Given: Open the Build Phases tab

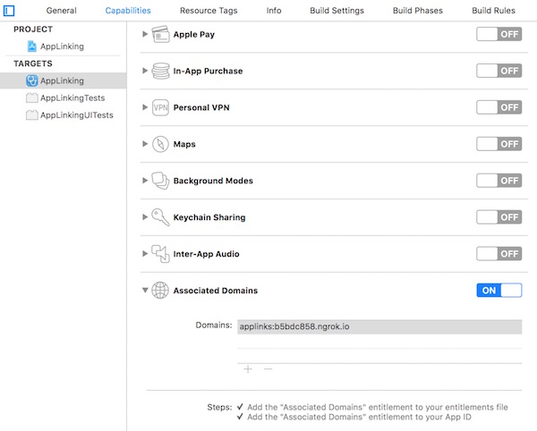Looking at the screenshot, I should (417, 11).
